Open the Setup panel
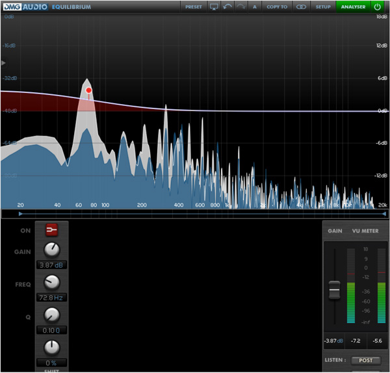Viewport: 390px width, 373px height. pyautogui.click(x=323, y=6)
